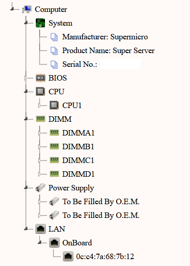Select the second To Be Filled By O.E.M. item
The height and width of the screenshot is (266, 190).
coord(101,215)
